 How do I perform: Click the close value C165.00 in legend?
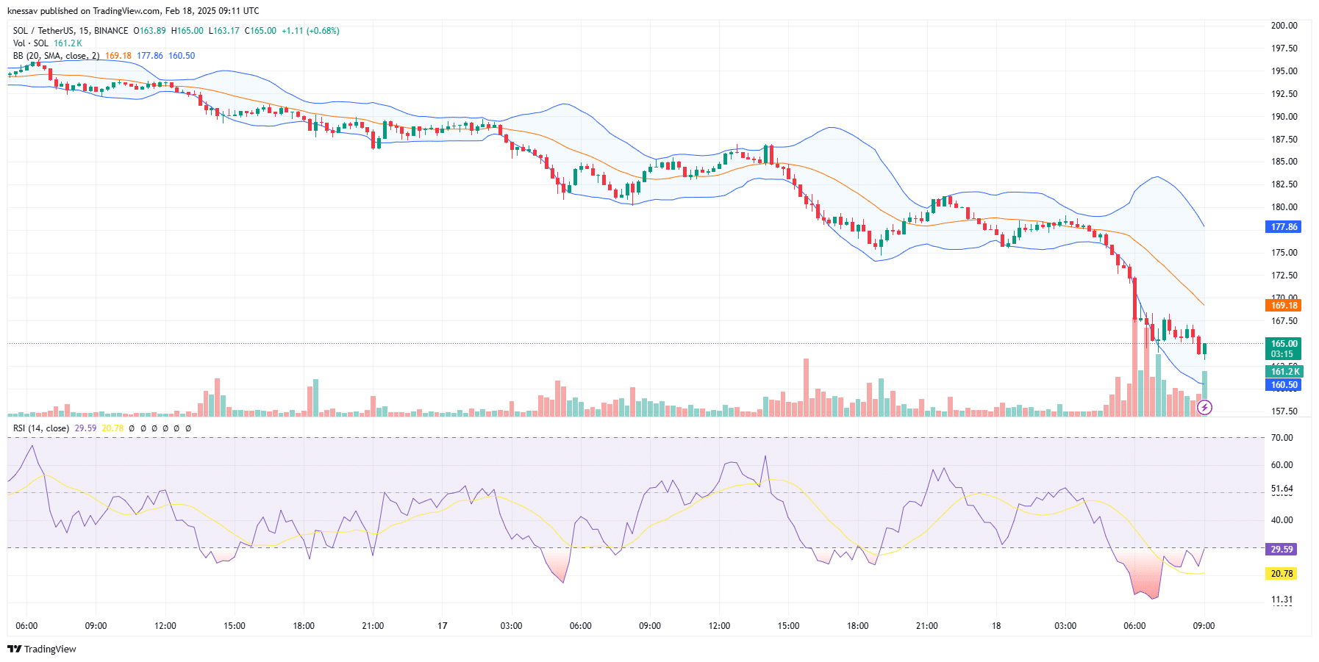(x=260, y=31)
